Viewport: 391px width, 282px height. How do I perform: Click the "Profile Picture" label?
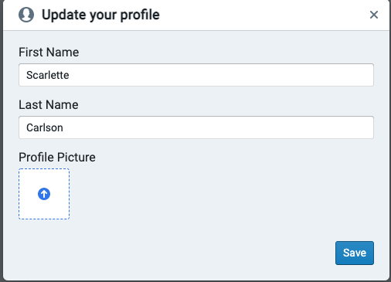pos(57,158)
